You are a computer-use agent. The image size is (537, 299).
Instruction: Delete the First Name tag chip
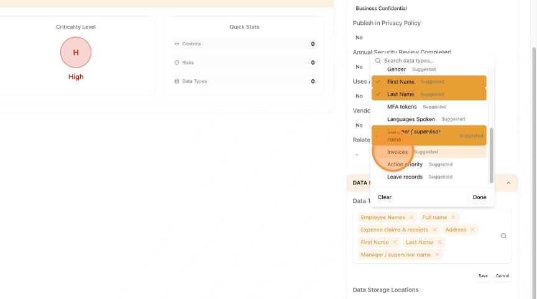coord(395,243)
